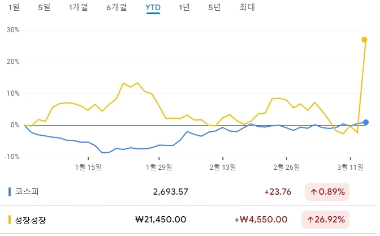Select the 1일 time range tab
This screenshot has height=236, width=380.
coord(14,7)
